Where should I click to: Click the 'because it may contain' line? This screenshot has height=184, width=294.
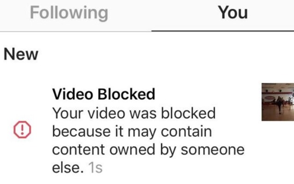tap(132, 132)
